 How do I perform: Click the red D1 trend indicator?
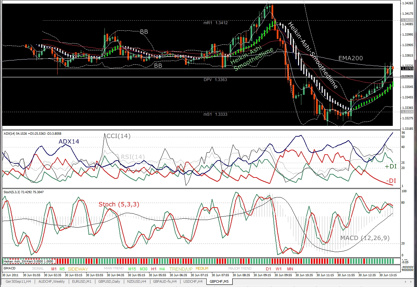click(x=269, y=269)
